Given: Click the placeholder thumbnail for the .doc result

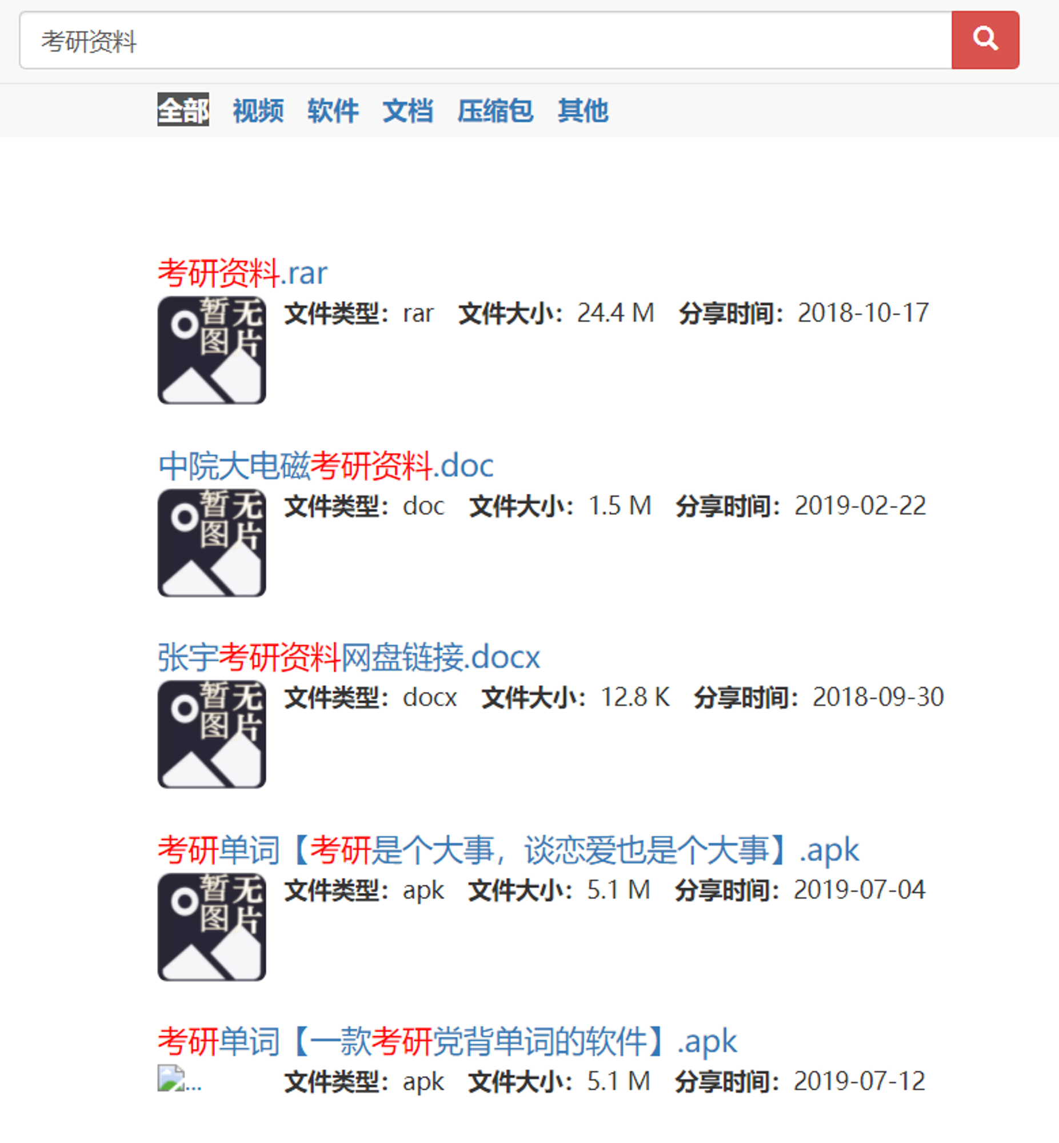Looking at the screenshot, I should click(x=212, y=542).
